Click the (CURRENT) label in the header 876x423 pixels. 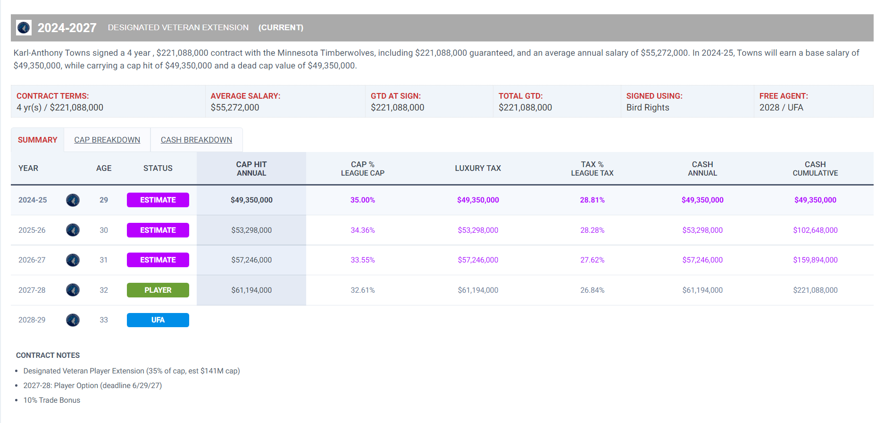pyautogui.click(x=281, y=27)
